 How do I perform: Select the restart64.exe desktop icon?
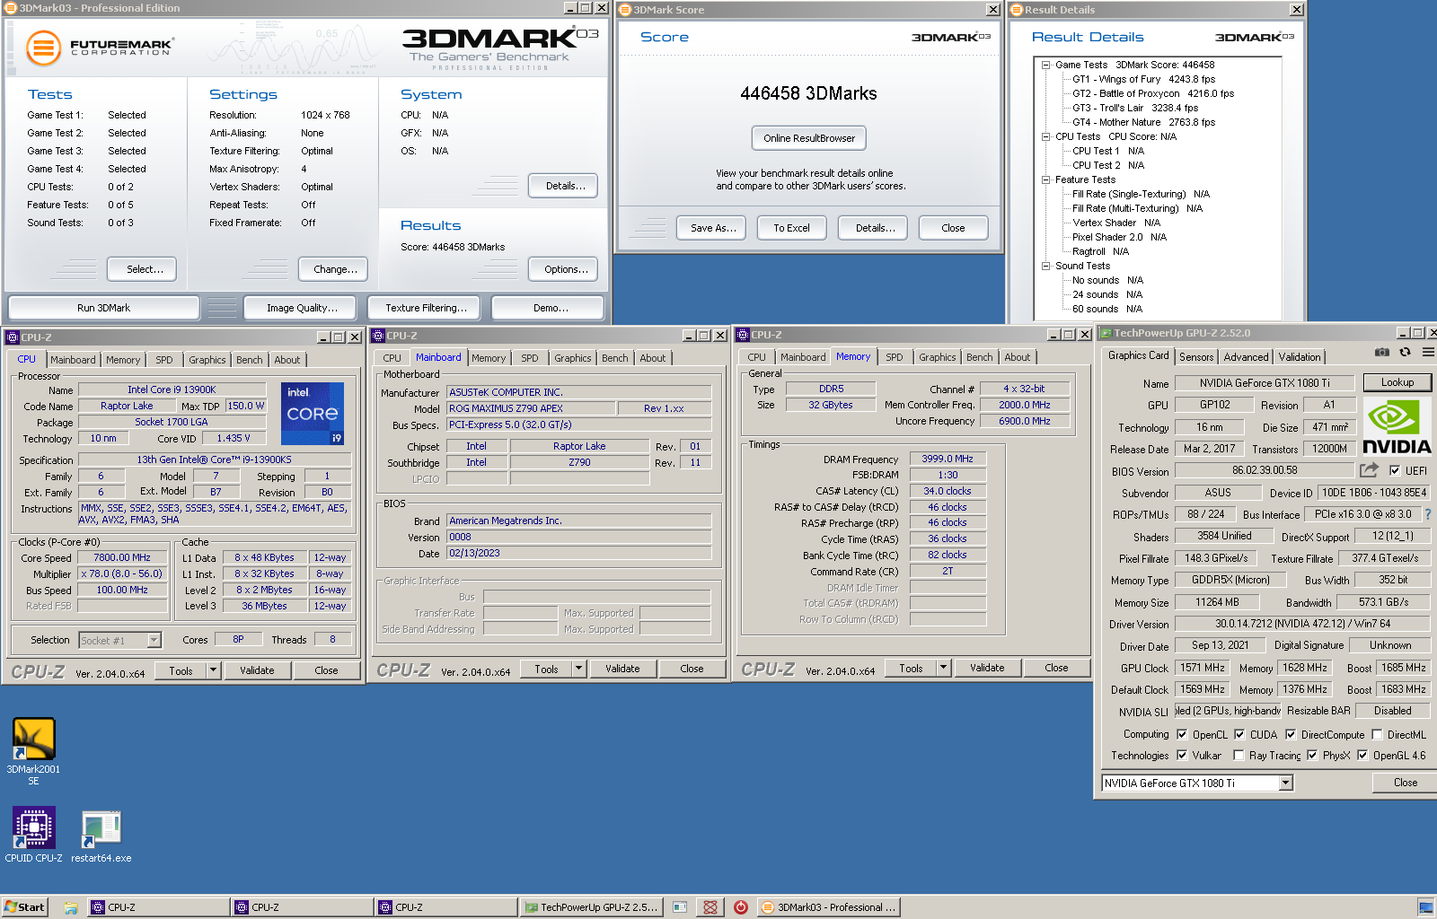101,835
